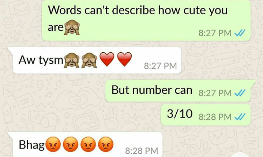Click the 8:28 PM timestamp on "Bhag" message
263x157 pixels.
(x=142, y=151)
